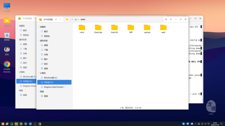225x126 pixels.
Task: Select Windows盘 in back file manager sidebar
Action: point(26,76)
